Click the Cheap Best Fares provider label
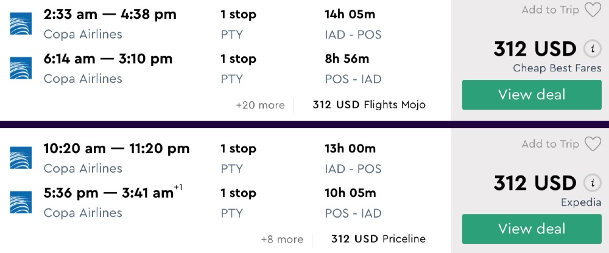 (557, 68)
